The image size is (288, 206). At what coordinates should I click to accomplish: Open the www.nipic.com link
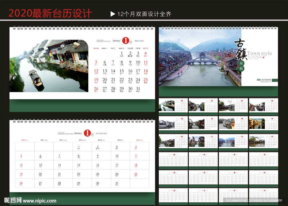click(x=40, y=201)
